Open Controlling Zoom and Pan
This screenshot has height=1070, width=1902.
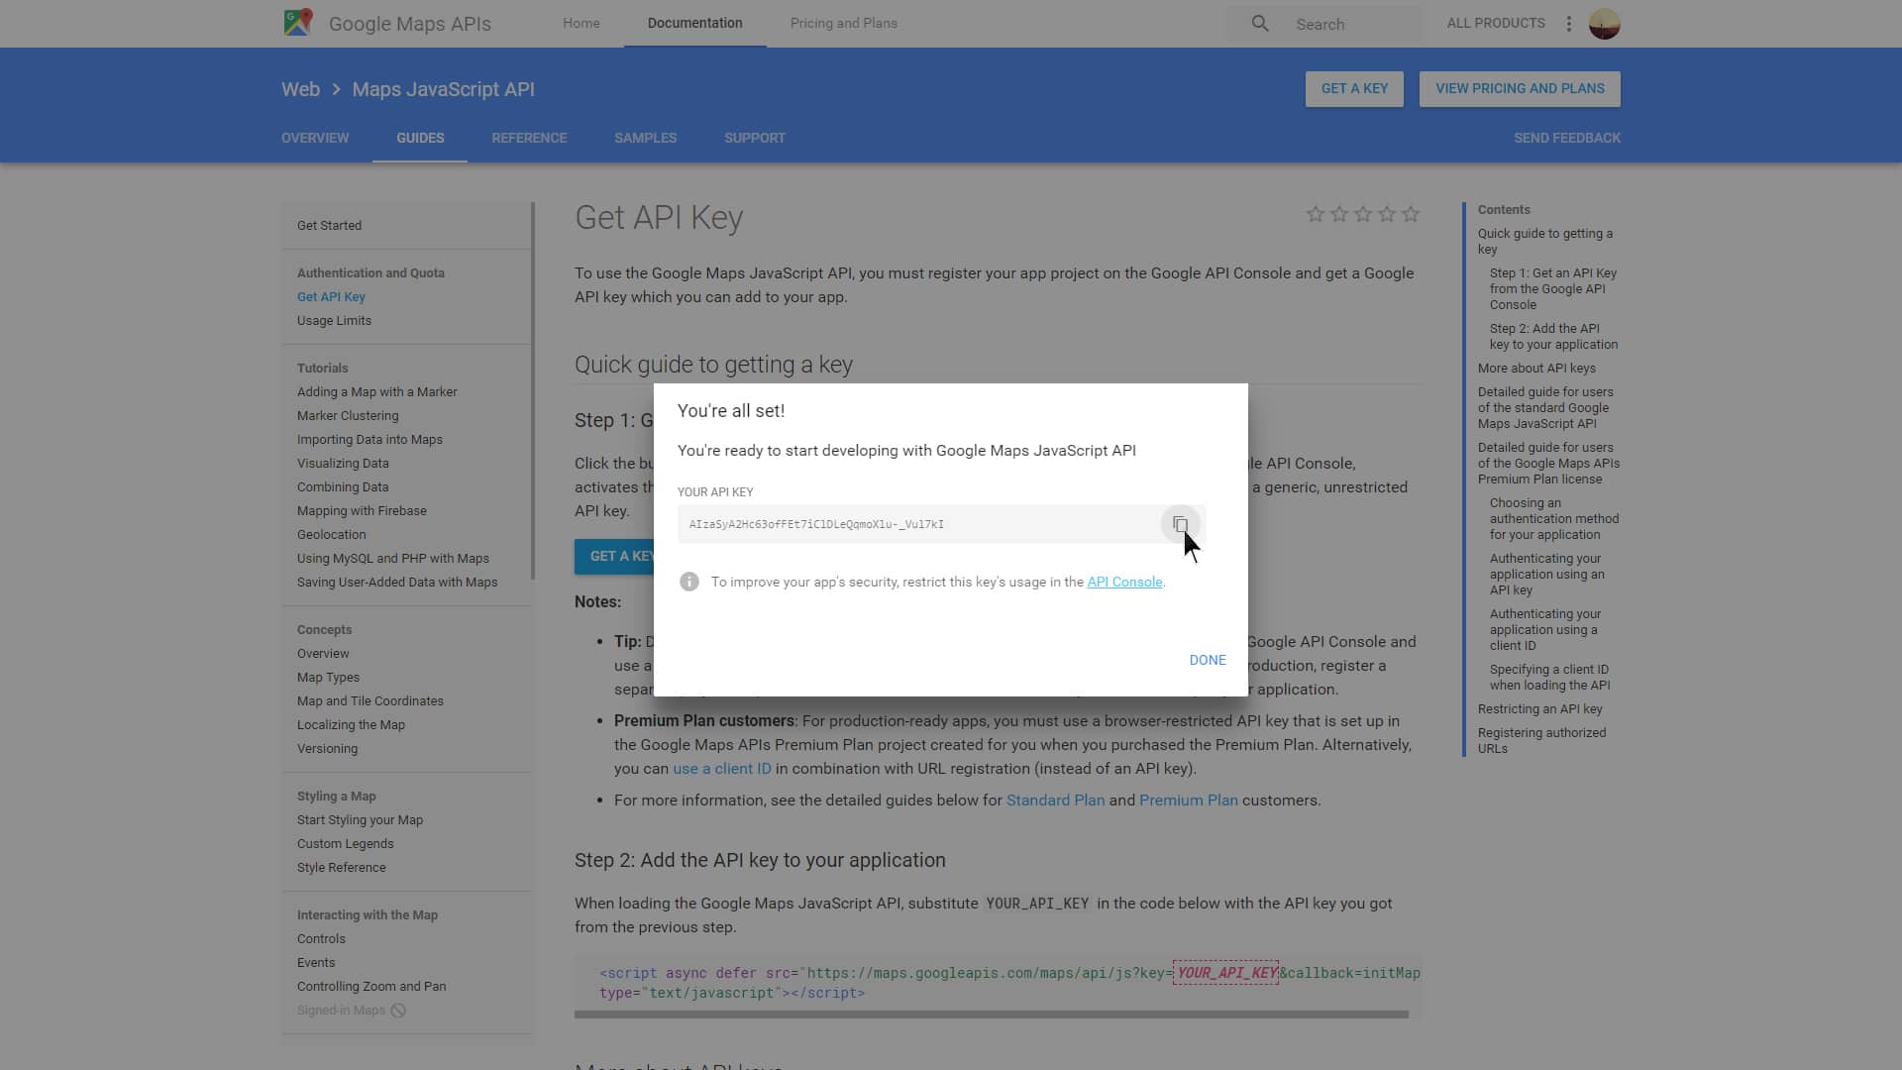tap(371, 987)
